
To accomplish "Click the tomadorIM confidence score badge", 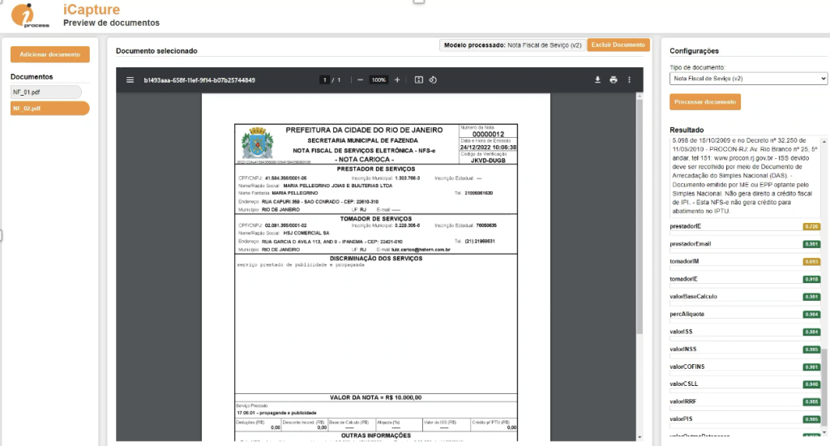I will pyautogui.click(x=811, y=261).
